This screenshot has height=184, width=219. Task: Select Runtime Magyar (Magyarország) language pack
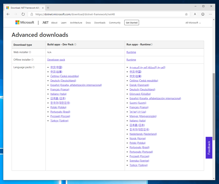pos(143,116)
